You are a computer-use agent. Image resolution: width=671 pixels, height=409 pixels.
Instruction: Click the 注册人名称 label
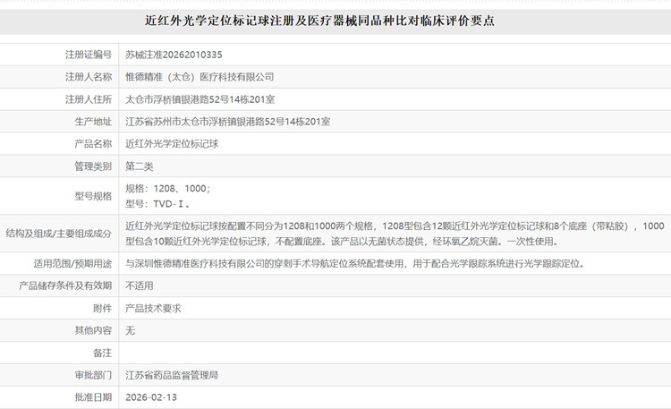tap(89, 77)
